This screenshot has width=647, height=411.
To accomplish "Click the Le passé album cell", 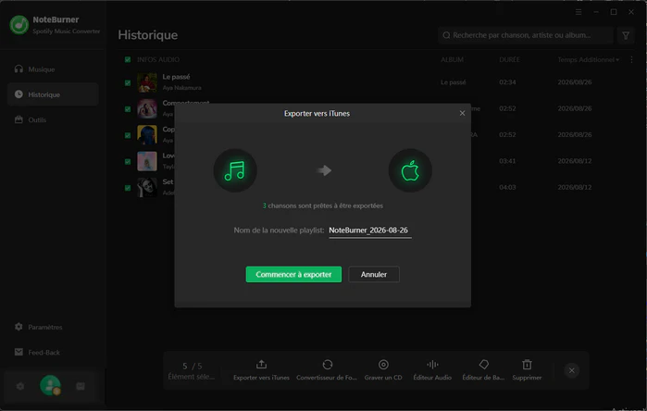I will click(x=453, y=82).
